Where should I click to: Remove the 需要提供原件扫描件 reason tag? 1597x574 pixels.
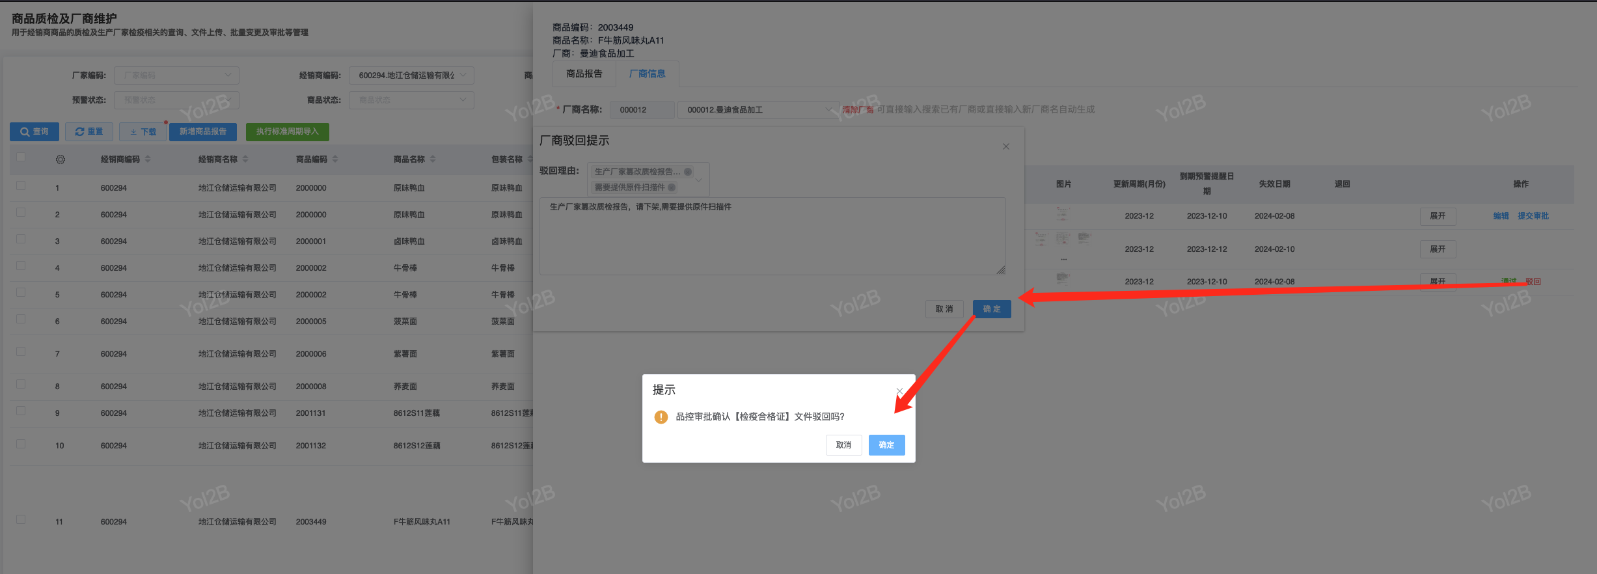(672, 187)
